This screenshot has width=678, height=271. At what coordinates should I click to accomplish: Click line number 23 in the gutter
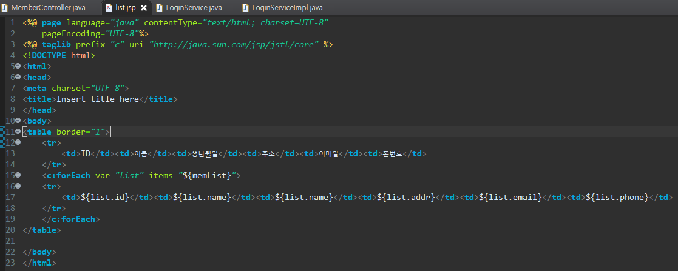[11, 263]
